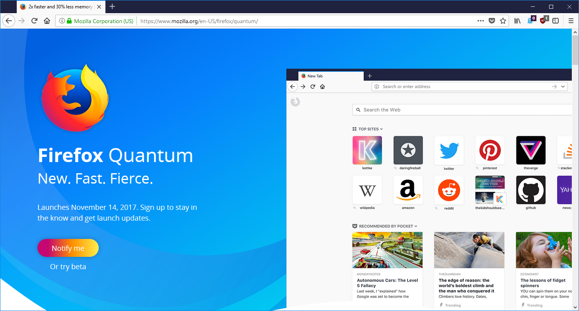Click the forward navigation arrow

tap(22, 21)
